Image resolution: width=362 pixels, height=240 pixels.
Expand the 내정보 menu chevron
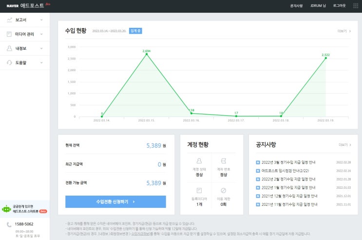tap(41, 48)
